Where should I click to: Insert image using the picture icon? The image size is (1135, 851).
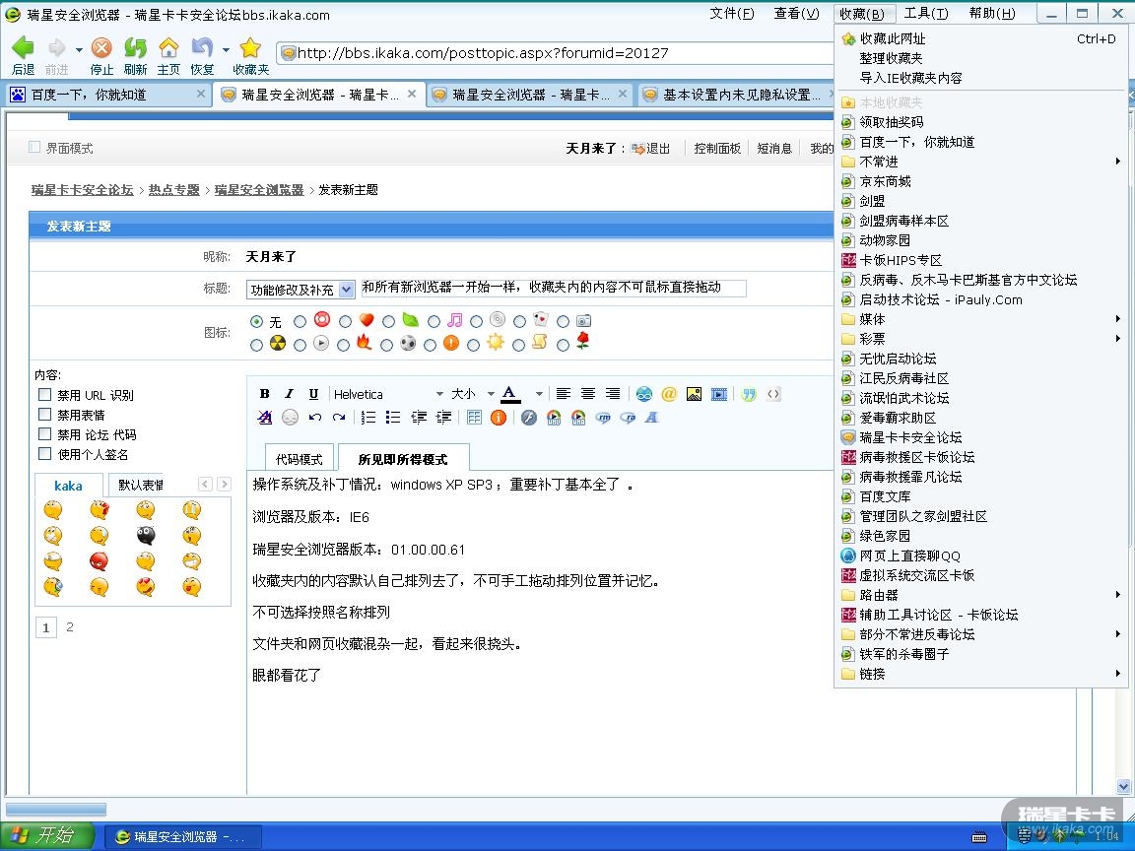(694, 394)
